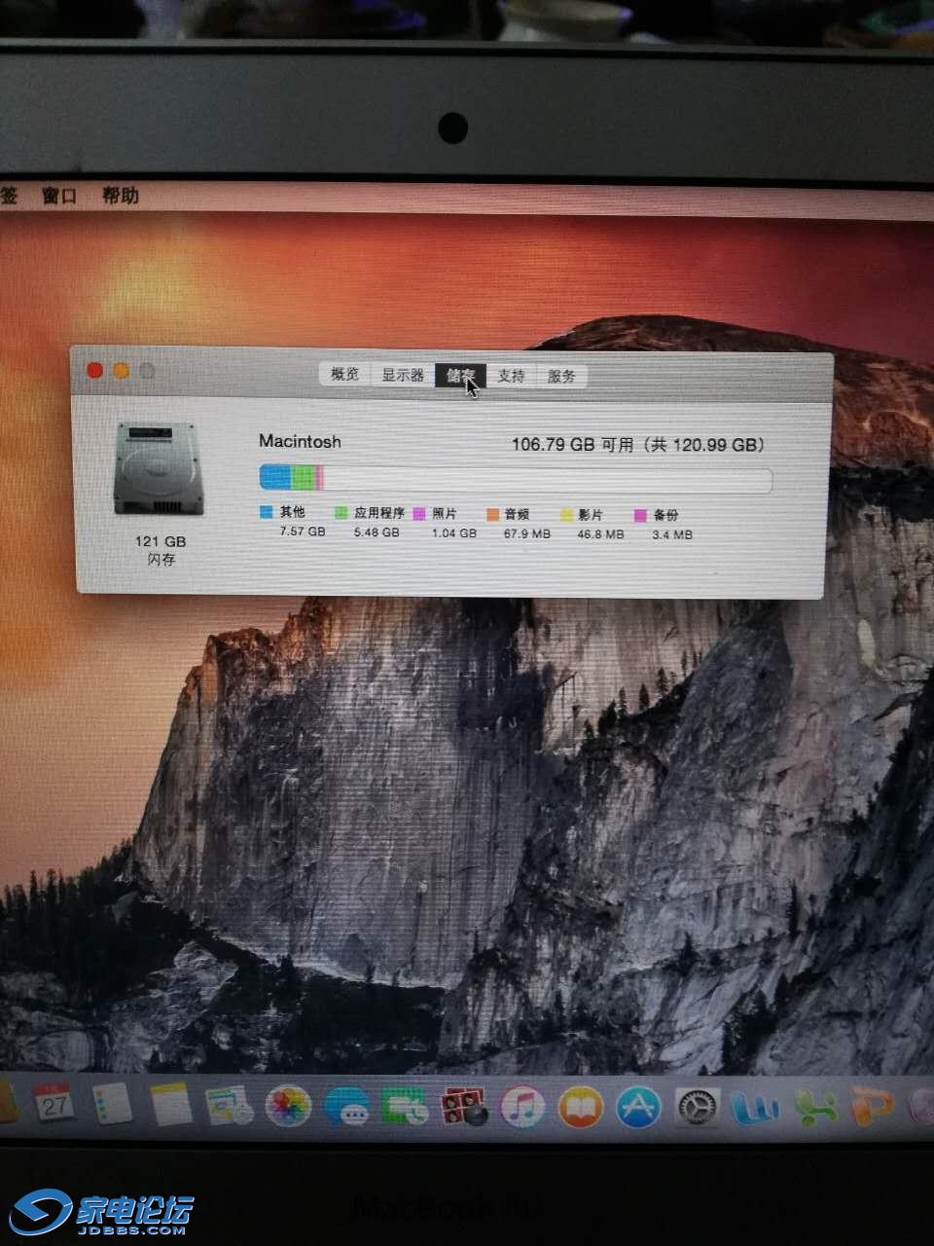Launch FaceTime from the dock

[x=406, y=1107]
